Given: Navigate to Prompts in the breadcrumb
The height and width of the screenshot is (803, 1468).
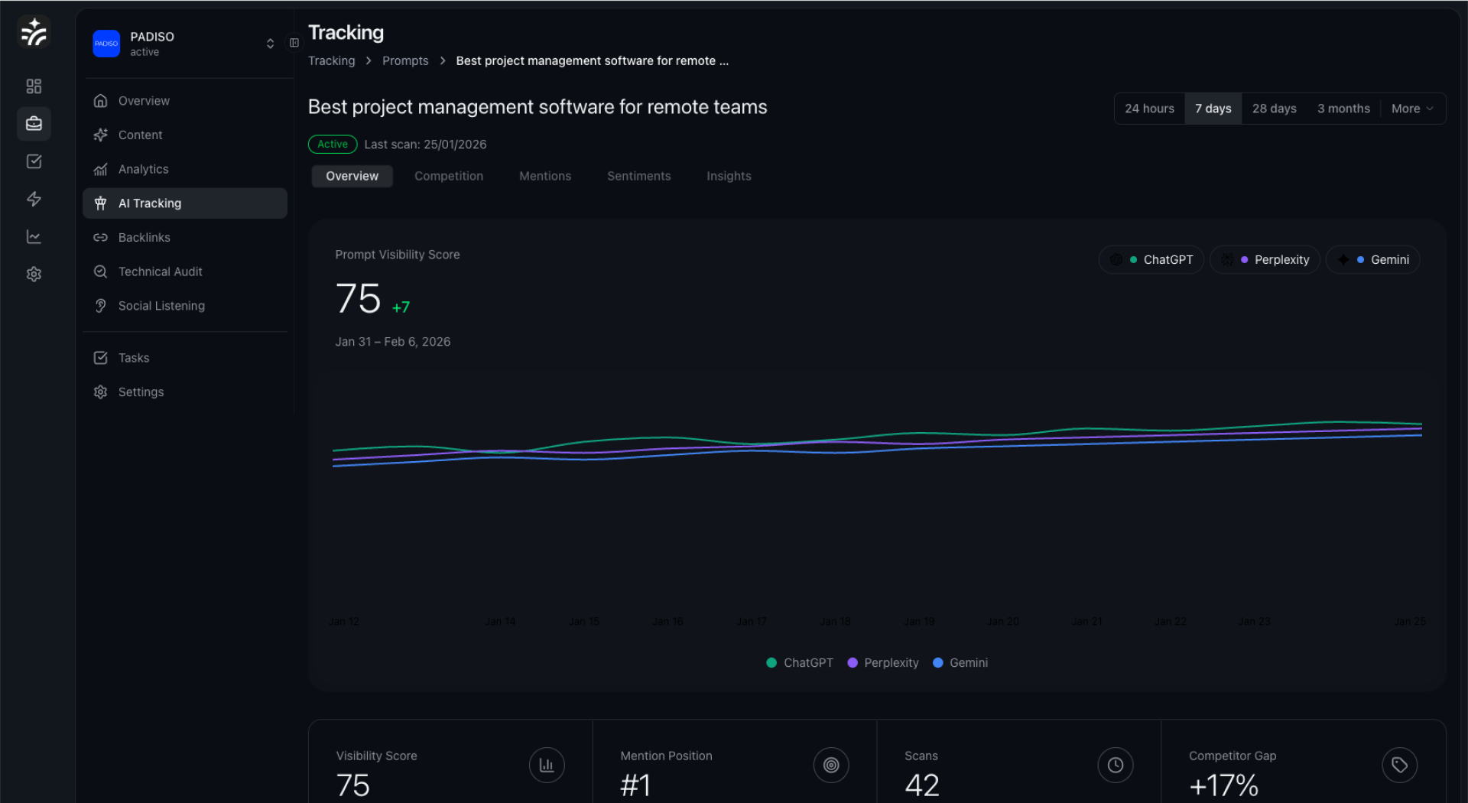Looking at the screenshot, I should [x=405, y=60].
